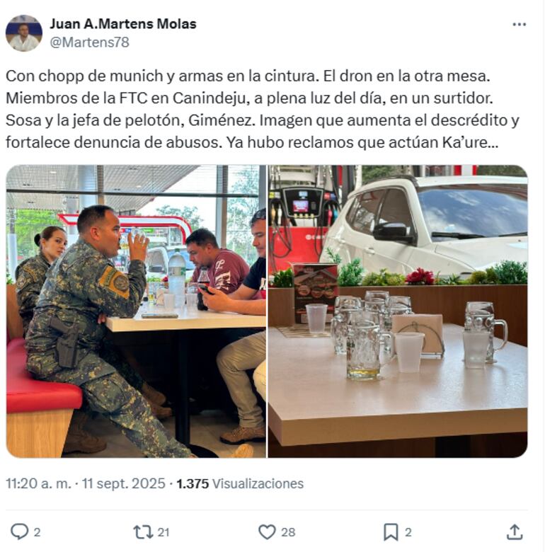Click the @Martens78 handle
This screenshot has height=552, width=545.
(x=89, y=42)
